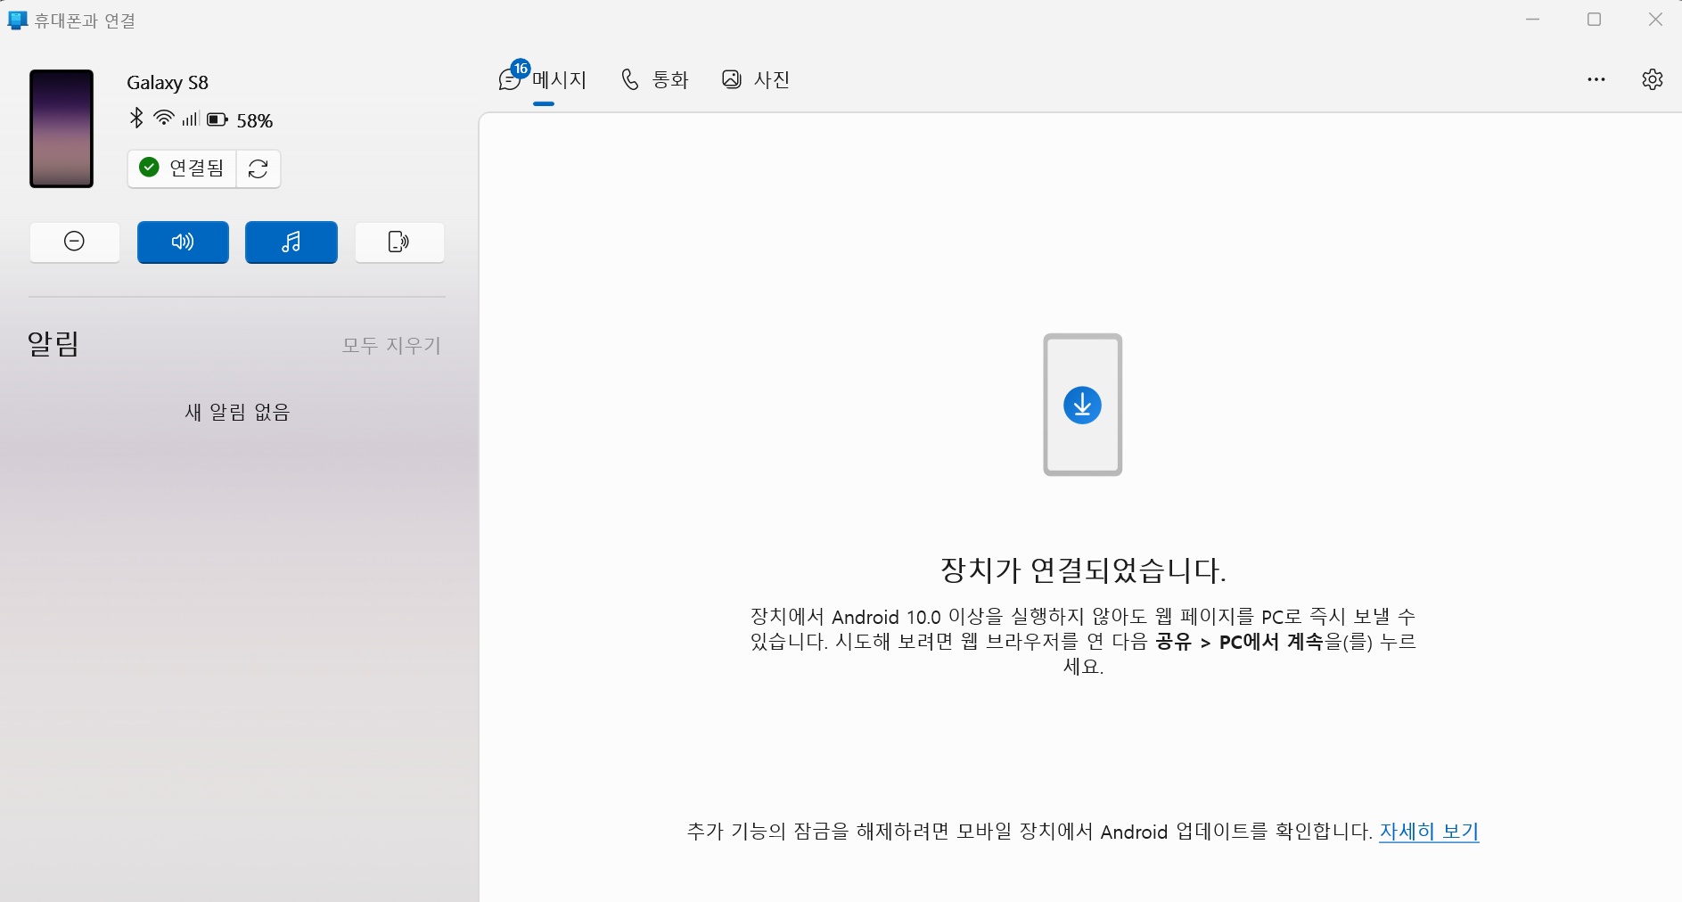Click the Galaxy S8 device name

tap(168, 83)
